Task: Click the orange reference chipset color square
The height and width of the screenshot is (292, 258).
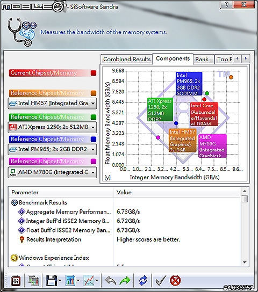Action: point(94,93)
